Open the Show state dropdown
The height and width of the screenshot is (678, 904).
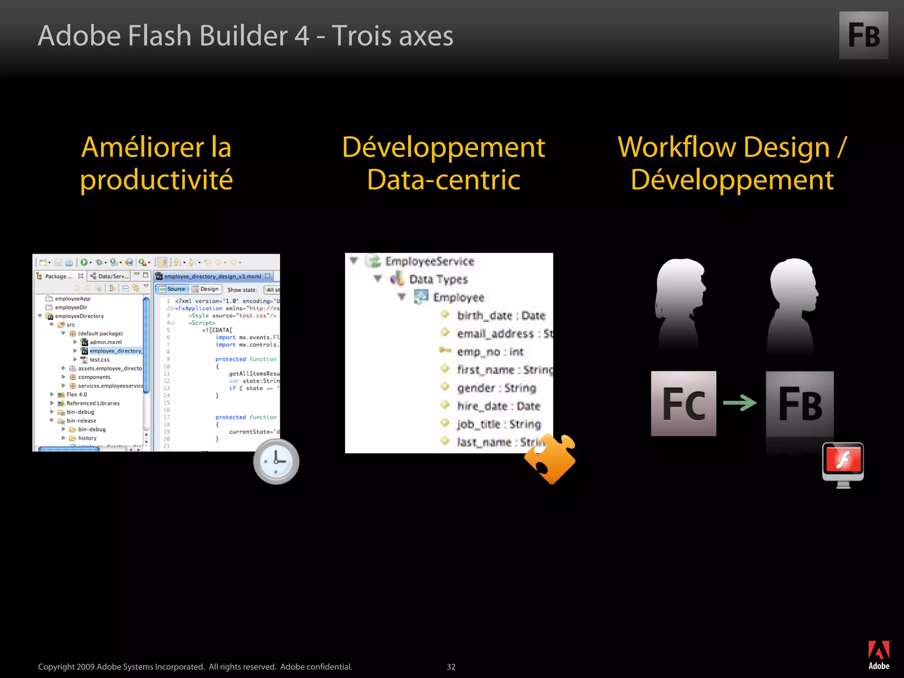[272, 290]
